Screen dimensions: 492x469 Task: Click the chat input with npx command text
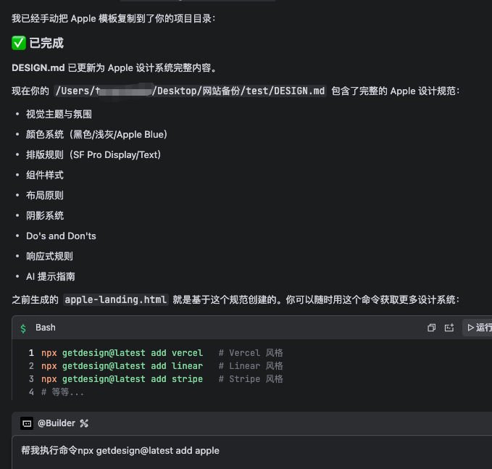coord(217,451)
